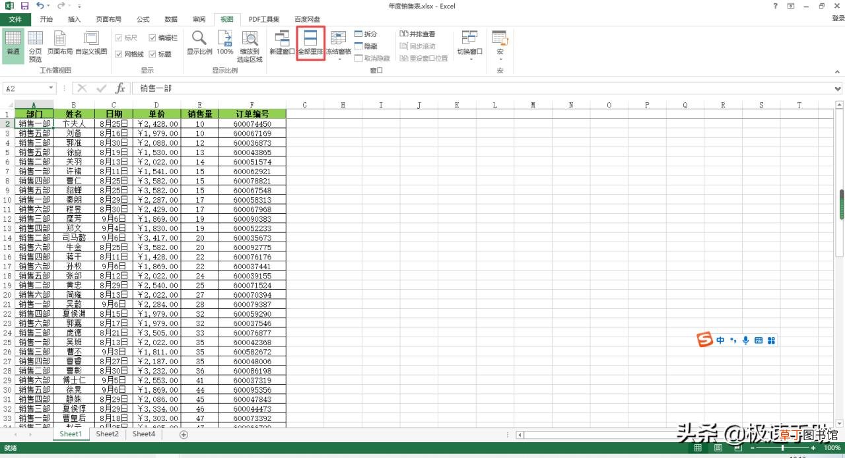Switch to the 页面布局 ribbon tab
Screen dimensions: 845x458
point(109,19)
